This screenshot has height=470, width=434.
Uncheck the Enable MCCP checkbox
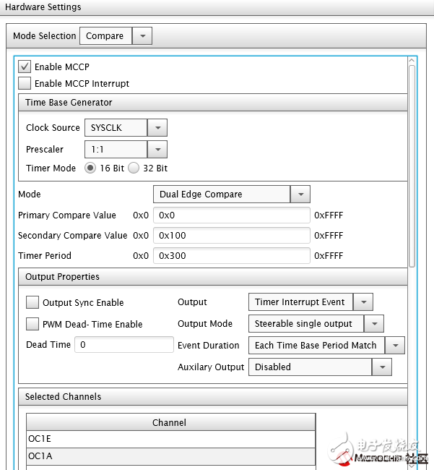pyautogui.click(x=25, y=67)
